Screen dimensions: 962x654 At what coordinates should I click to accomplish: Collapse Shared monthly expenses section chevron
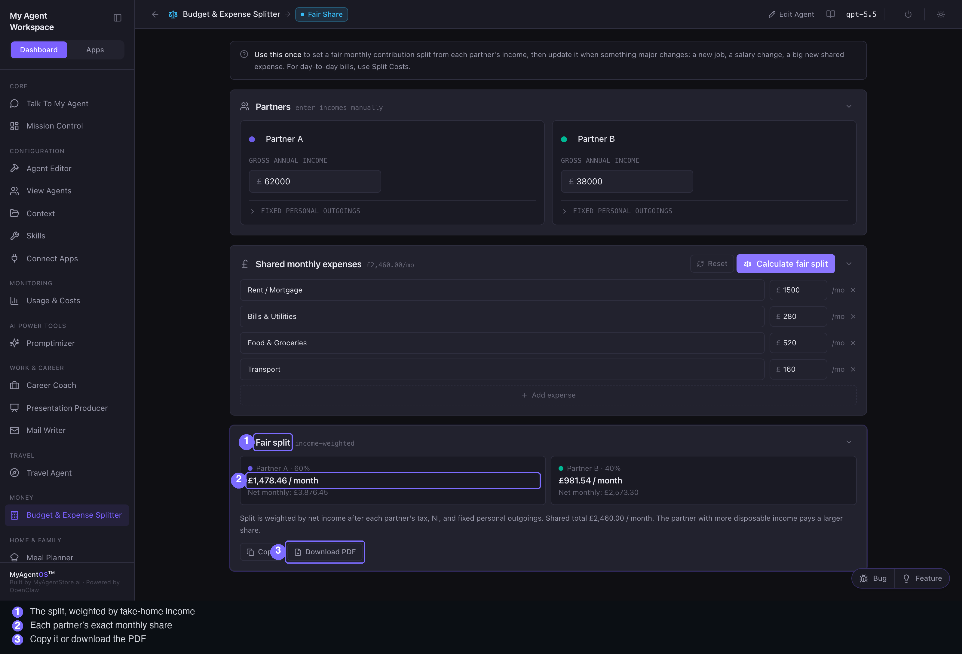[x=849, y=264]
